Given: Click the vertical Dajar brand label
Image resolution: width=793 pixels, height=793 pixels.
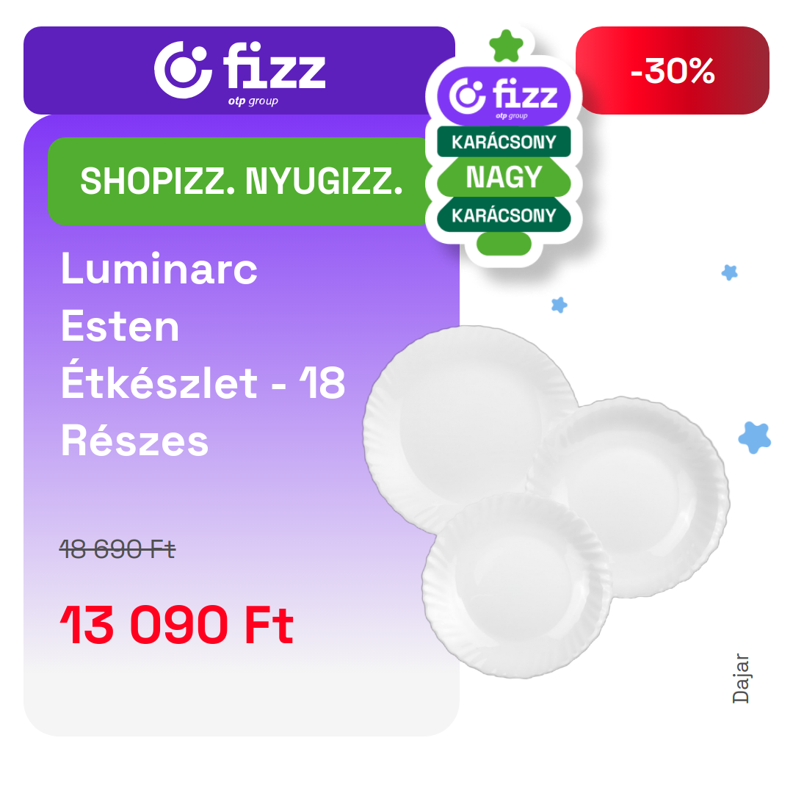Looking at the screenshot, I should 740,678.
